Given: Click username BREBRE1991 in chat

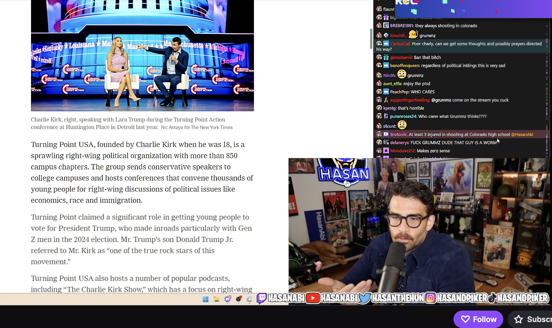Looking at the screenshot, I should click(x=402, y=26).
